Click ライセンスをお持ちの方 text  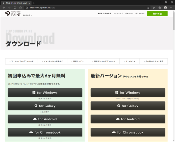(x=136, y=77)
